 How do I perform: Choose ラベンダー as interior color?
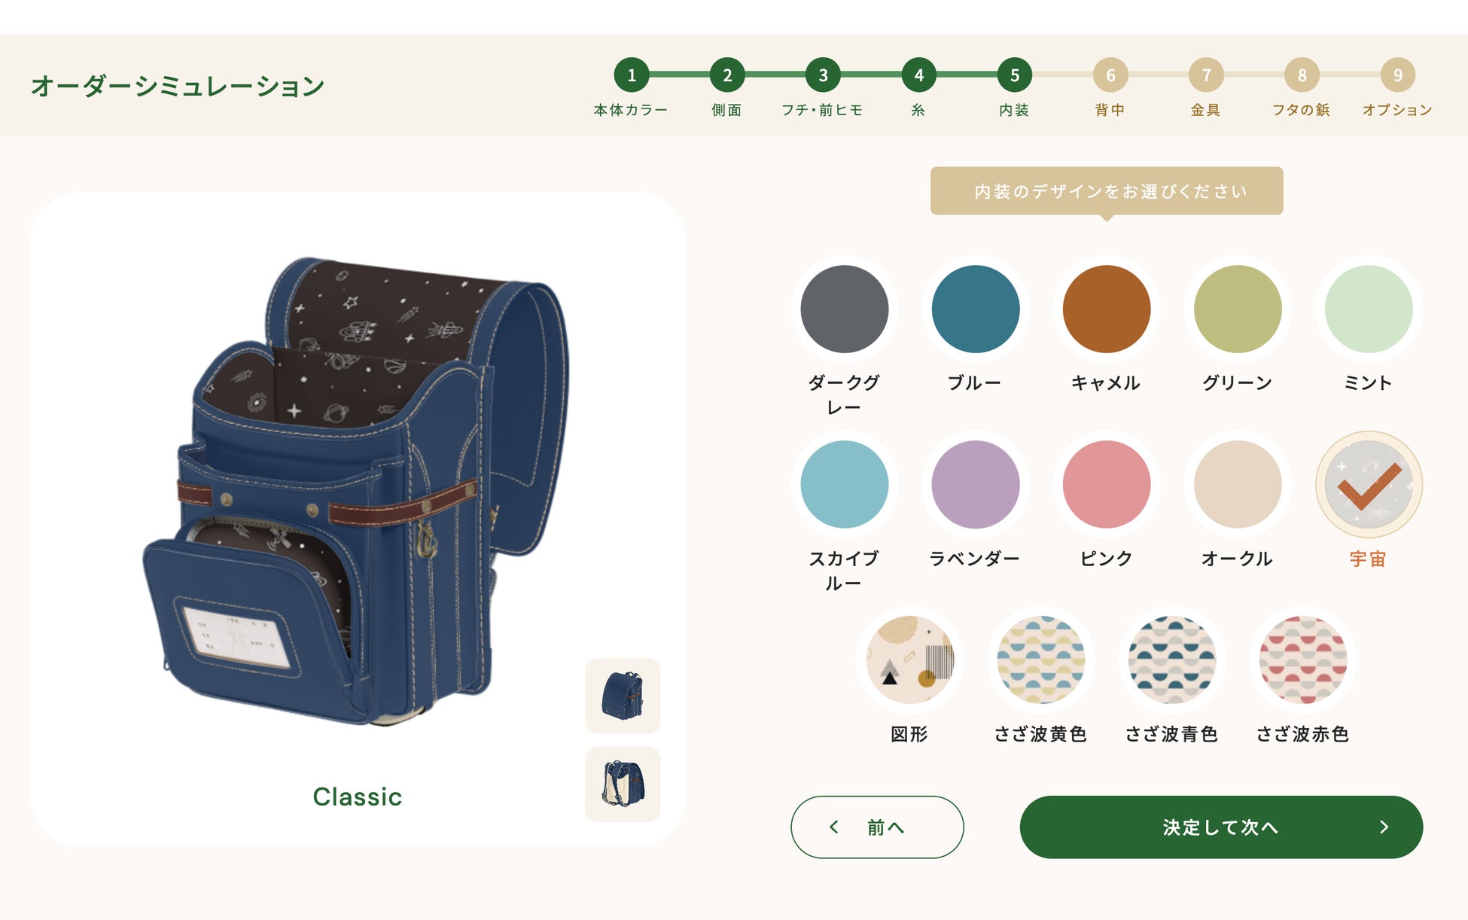976,484
